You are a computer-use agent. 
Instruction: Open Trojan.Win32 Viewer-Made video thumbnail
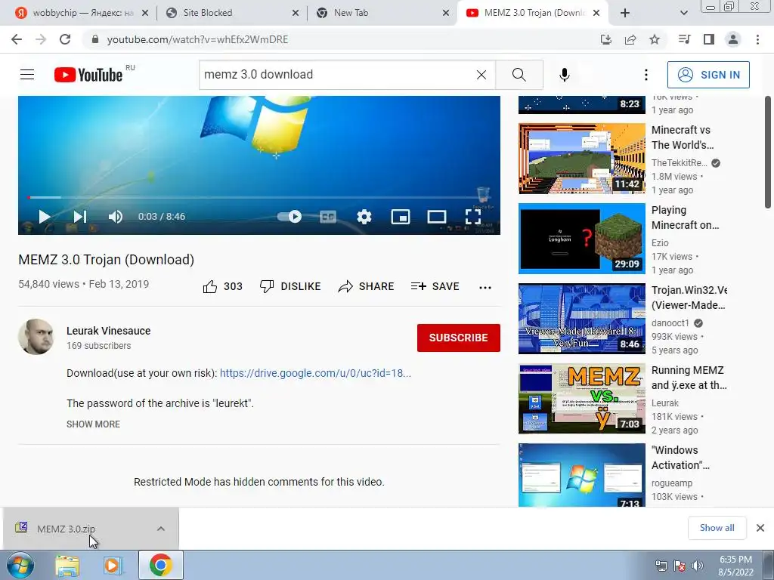coord(581,318)
